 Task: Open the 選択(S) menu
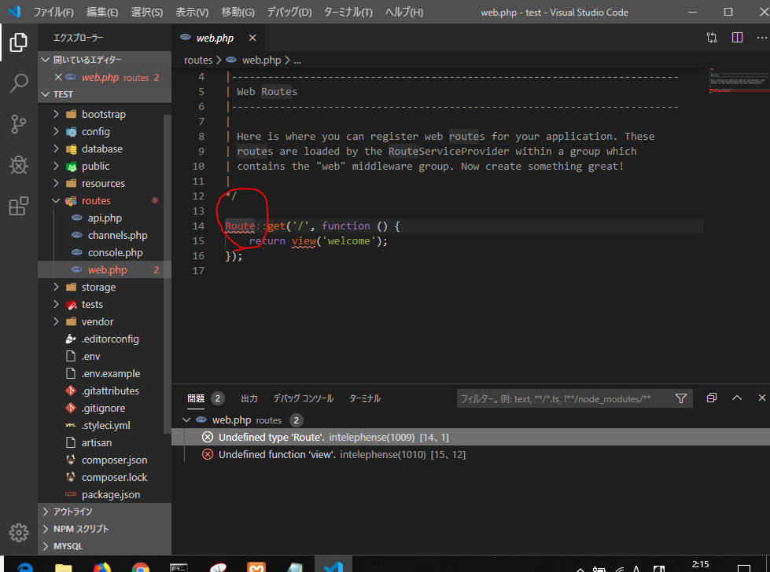(x=147, y=12)
